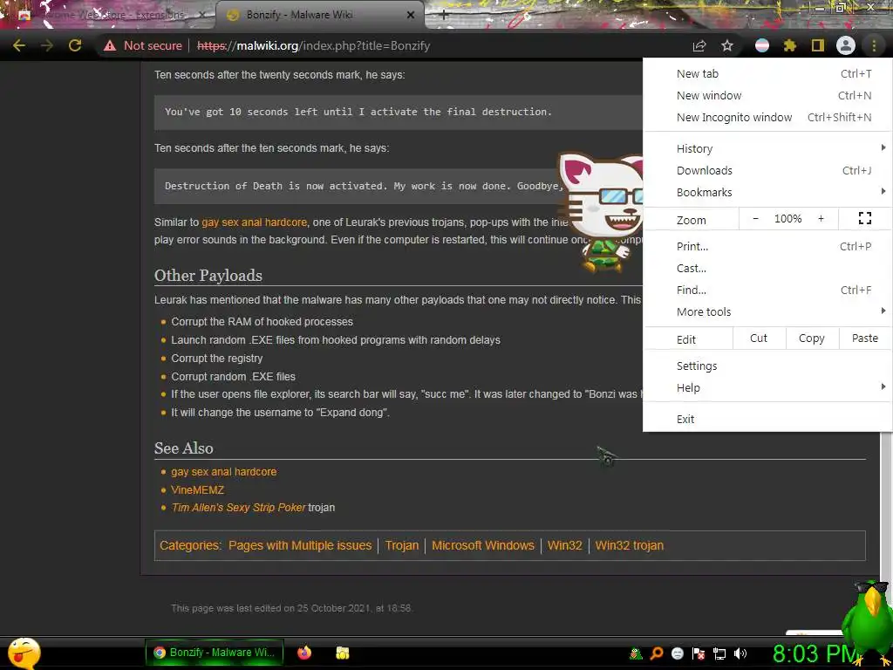Click the striped flag extension icon
Viewport: 893px width, 670px height.
[762, 45]
